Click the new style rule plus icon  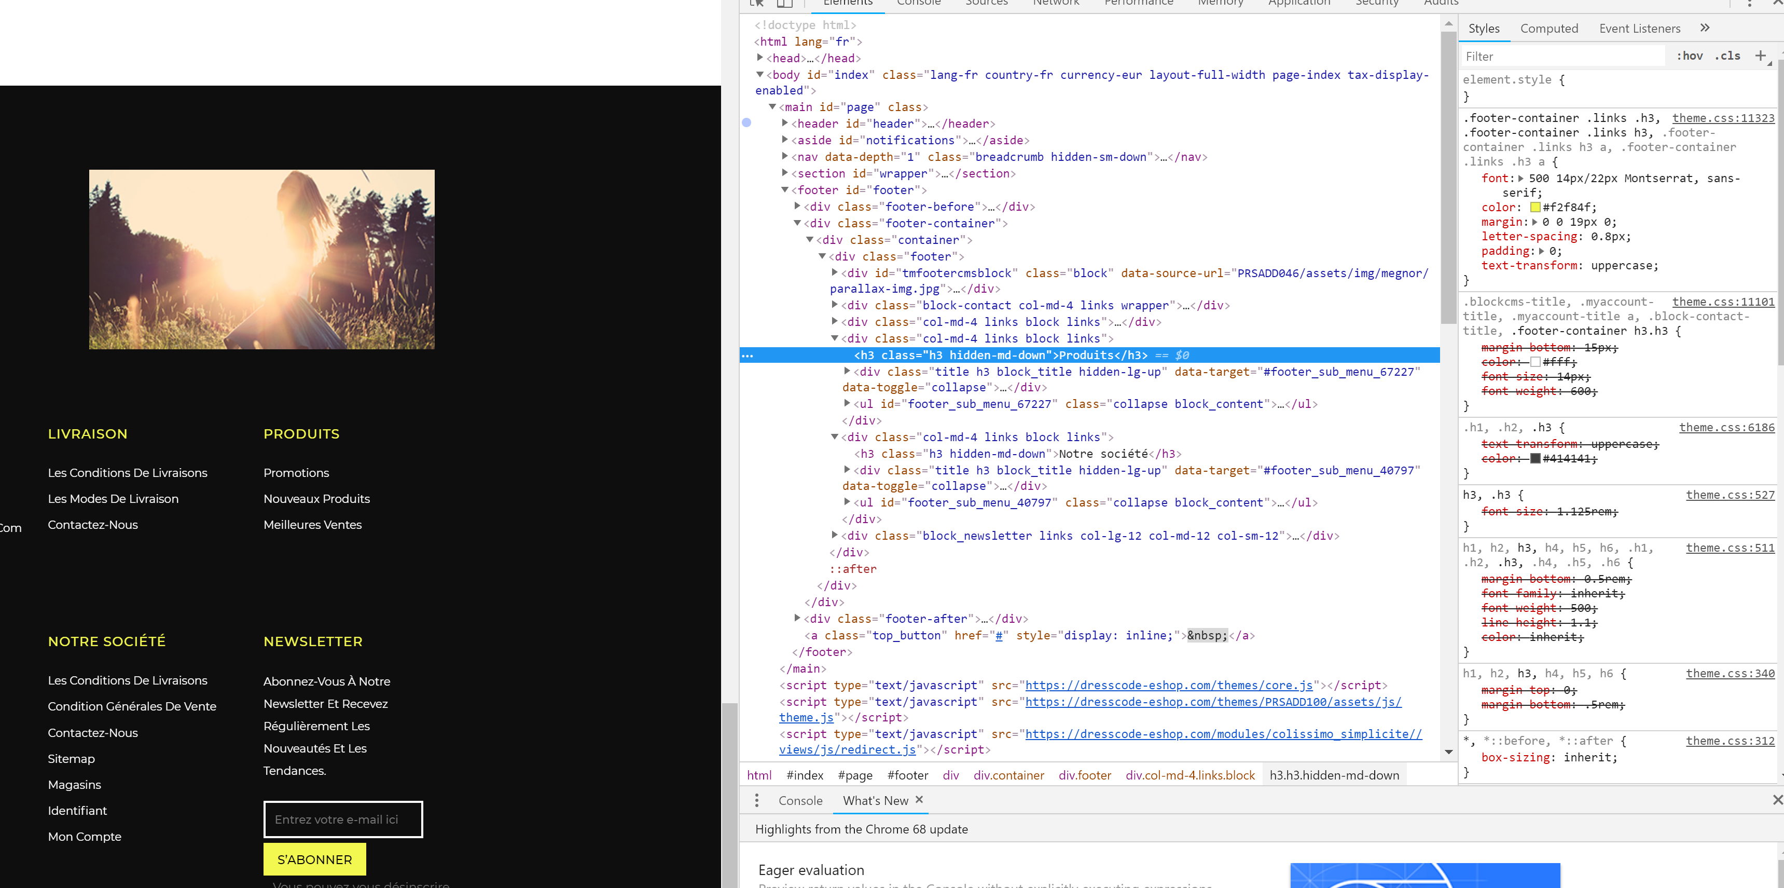point(1760,56)
